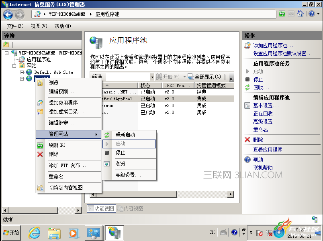
Task: Click the Home icon in top toolbar
Action: 301,14
